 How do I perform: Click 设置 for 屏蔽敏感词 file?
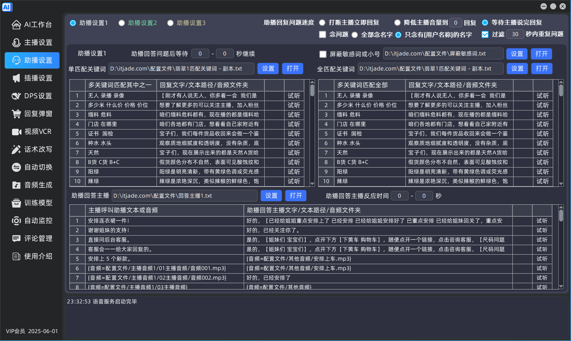pos(517,54)
